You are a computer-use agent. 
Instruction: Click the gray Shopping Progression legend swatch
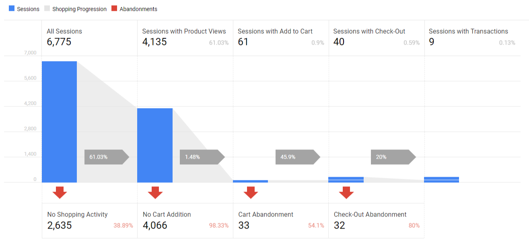pos(47,9)
